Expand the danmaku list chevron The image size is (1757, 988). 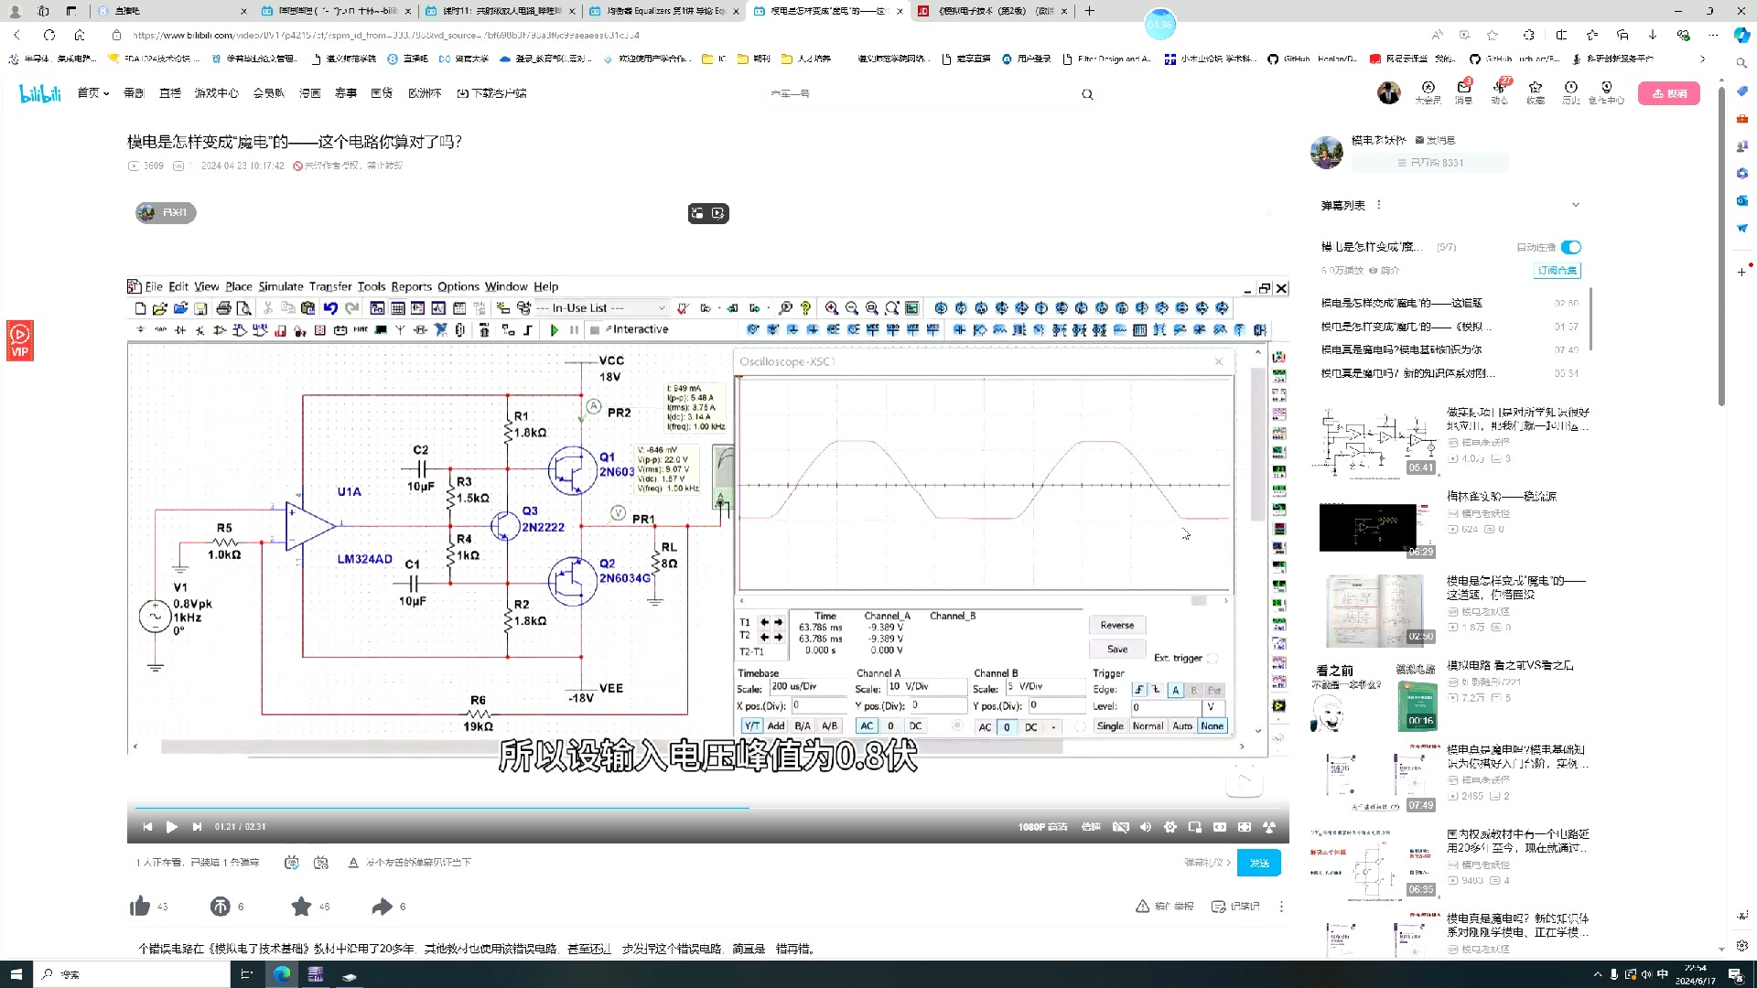(1575, 205)
